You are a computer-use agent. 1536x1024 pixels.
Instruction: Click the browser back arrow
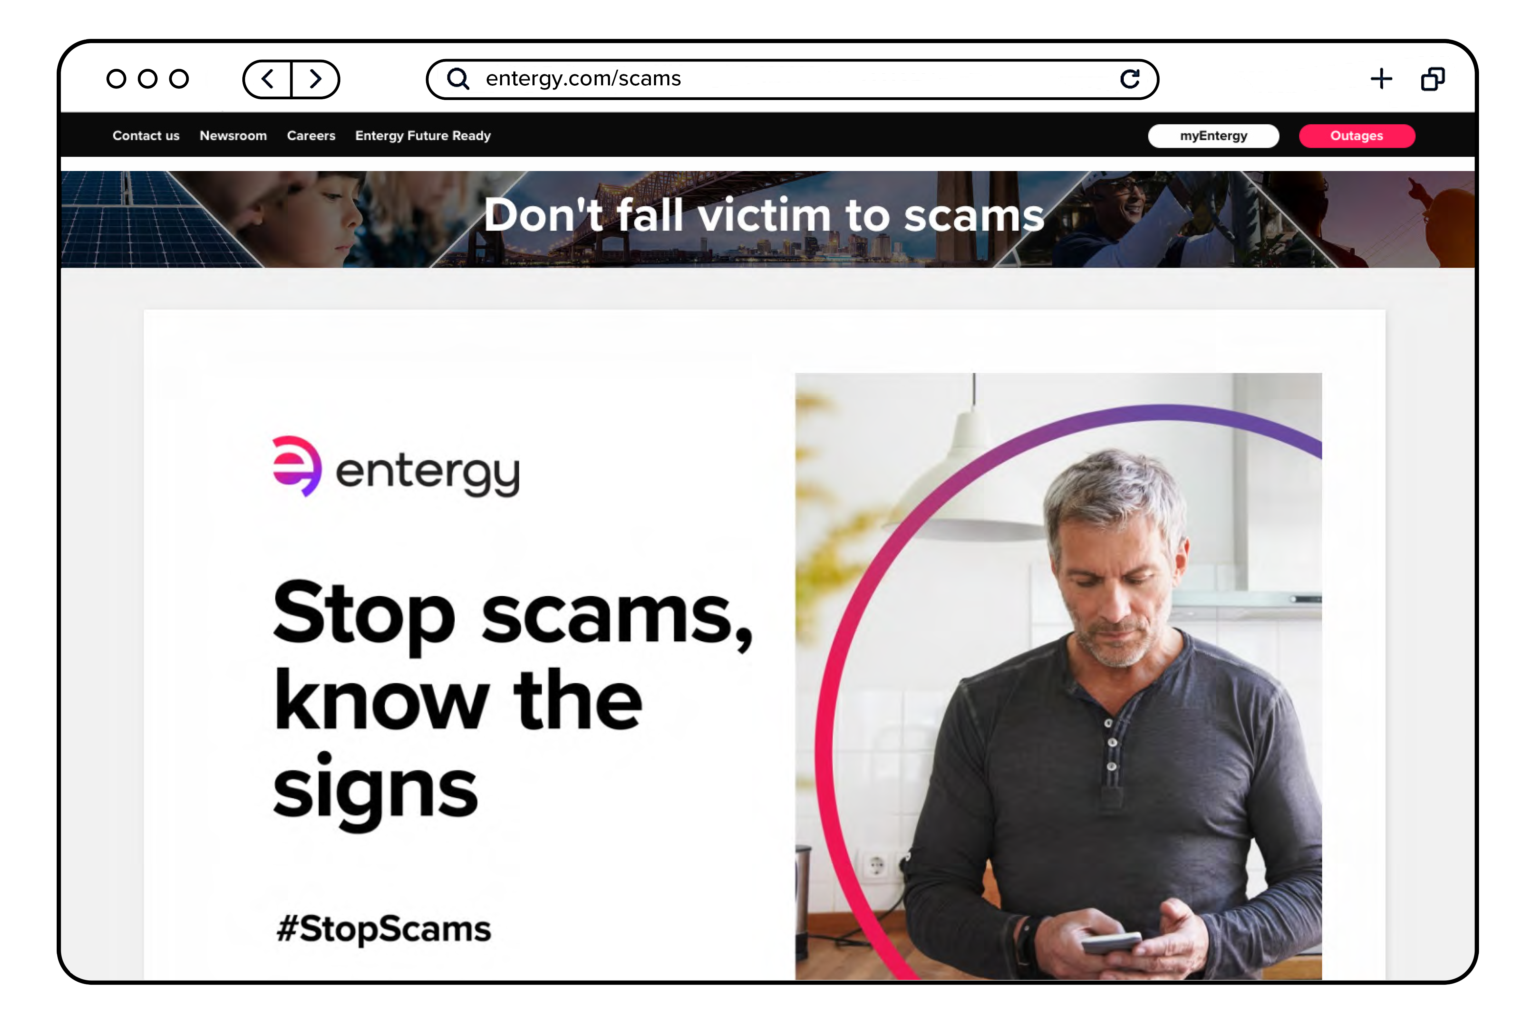[x=267, y=79]
